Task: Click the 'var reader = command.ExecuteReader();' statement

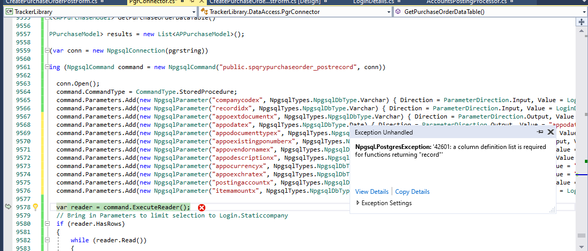Action: (124, 207)
